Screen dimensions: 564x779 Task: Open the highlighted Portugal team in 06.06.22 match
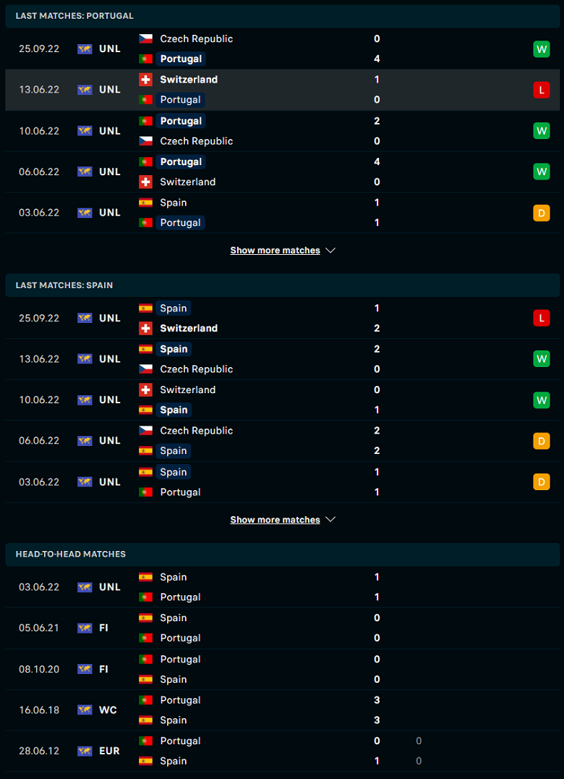pyautogui.click(x=181, y=161)
